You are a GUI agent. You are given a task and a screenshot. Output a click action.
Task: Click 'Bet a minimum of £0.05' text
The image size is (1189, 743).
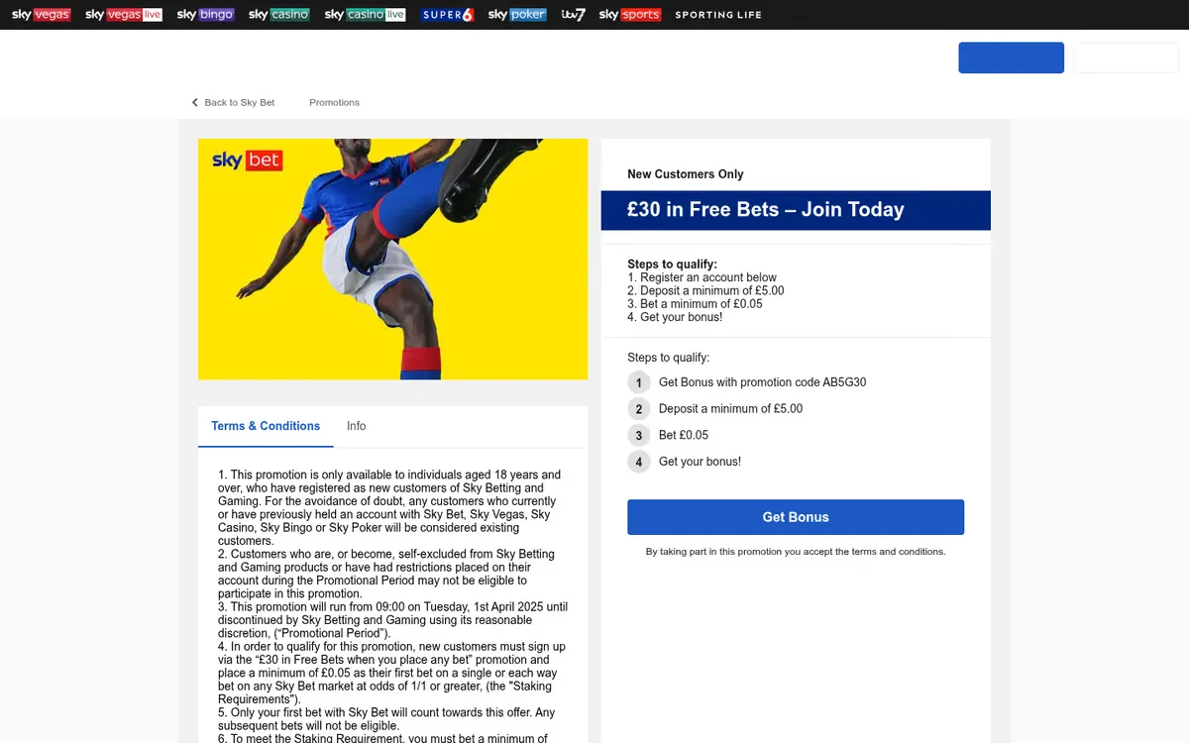pyautogui.click(x=696, y=304)
